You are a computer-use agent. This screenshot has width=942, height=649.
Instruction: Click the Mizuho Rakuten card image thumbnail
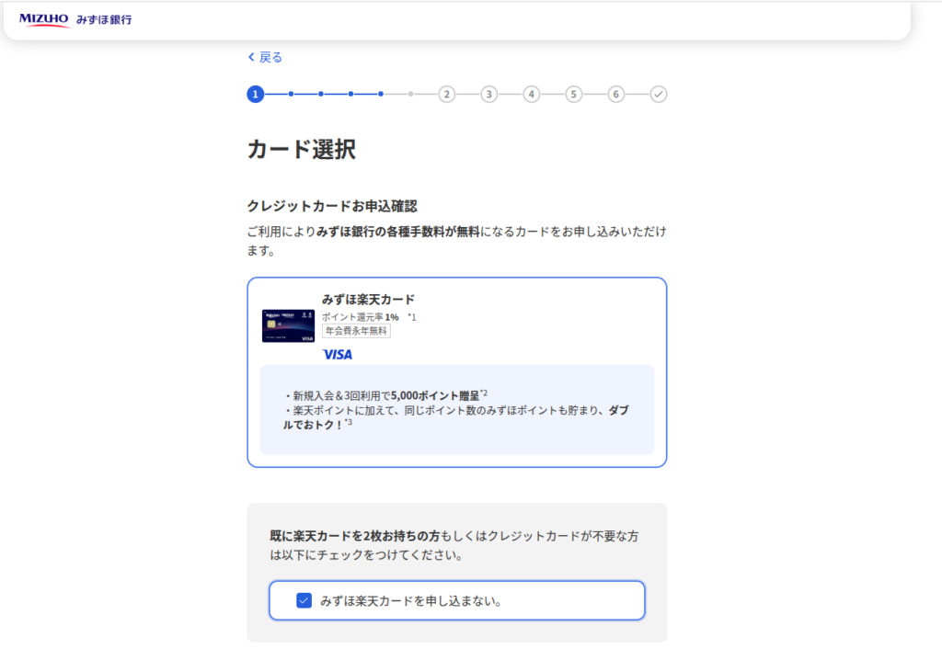[288, 325]
